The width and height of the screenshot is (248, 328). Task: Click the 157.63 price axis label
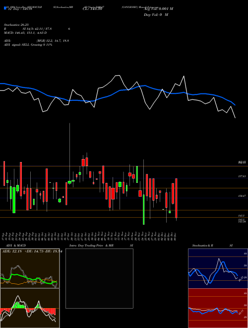pos(242,176)
